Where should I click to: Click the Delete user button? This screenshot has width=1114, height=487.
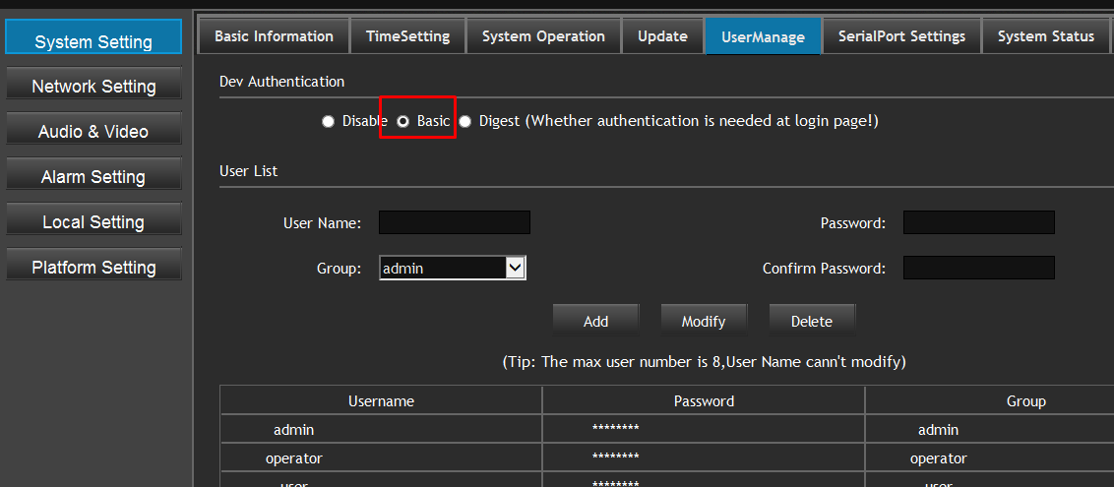point(811,321)
